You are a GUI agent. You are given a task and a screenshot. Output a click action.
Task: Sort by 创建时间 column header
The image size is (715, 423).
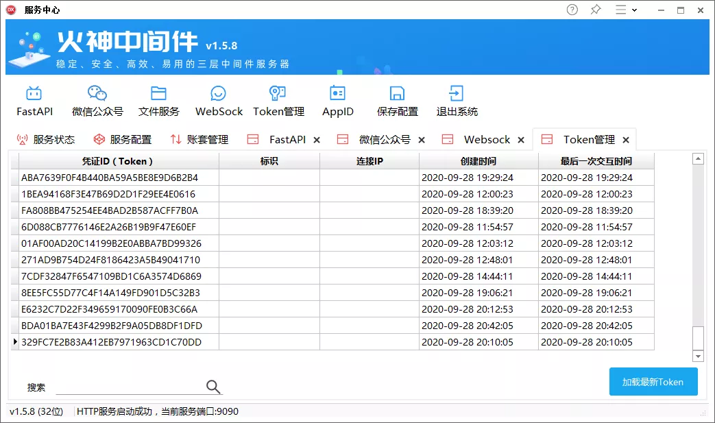pyautogui.click(x=478, y=161)
